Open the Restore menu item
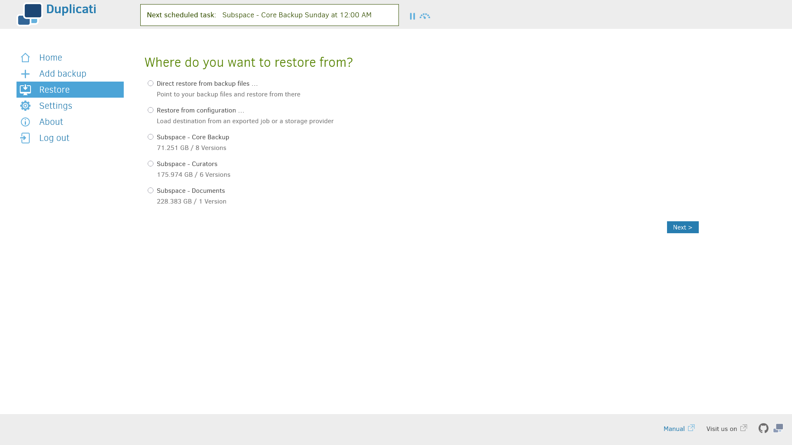 70,90
